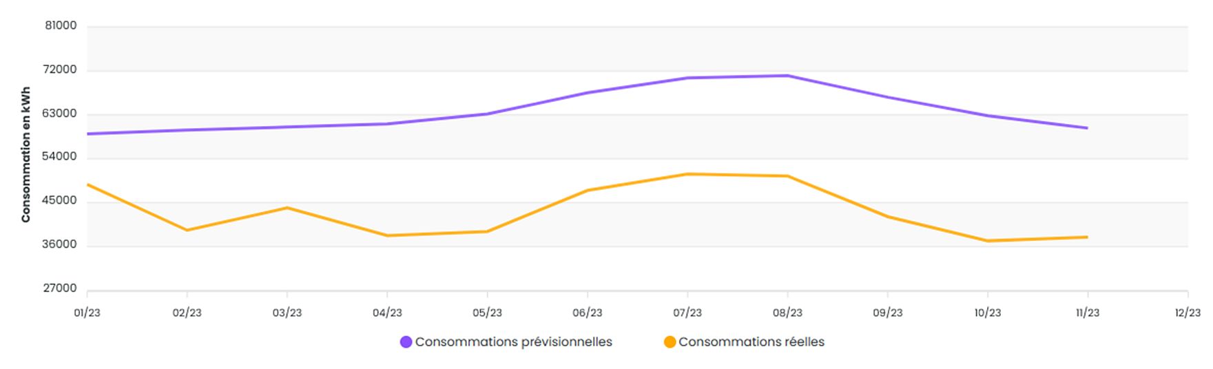
Task: Select the 09/23 x-axis label
Action: (888, 313)
